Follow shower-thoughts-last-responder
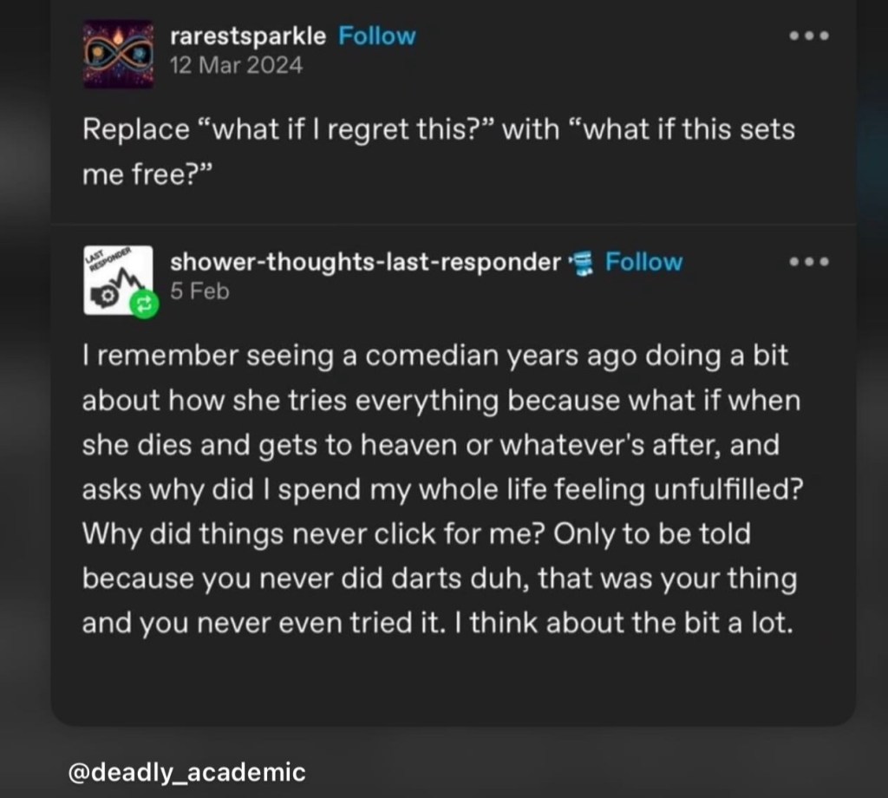Screen dimensions: 888x798 (643, 261)
